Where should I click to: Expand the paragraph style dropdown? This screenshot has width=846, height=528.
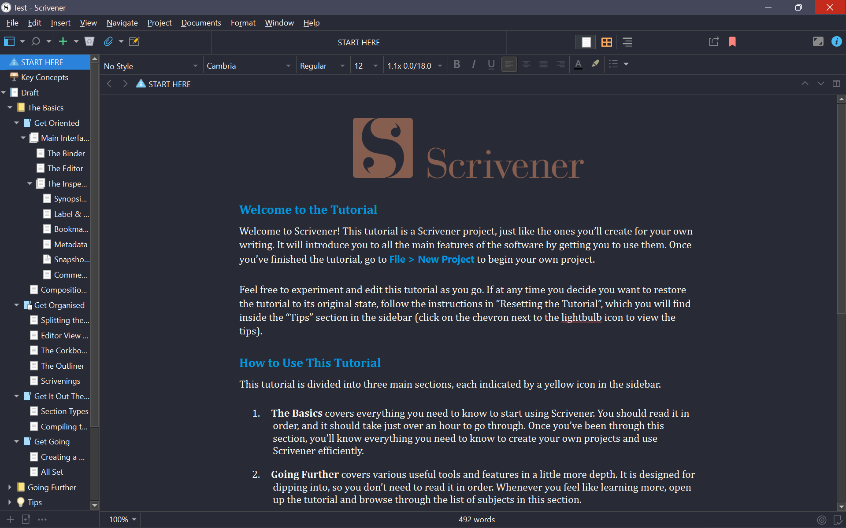pos(194,66)
